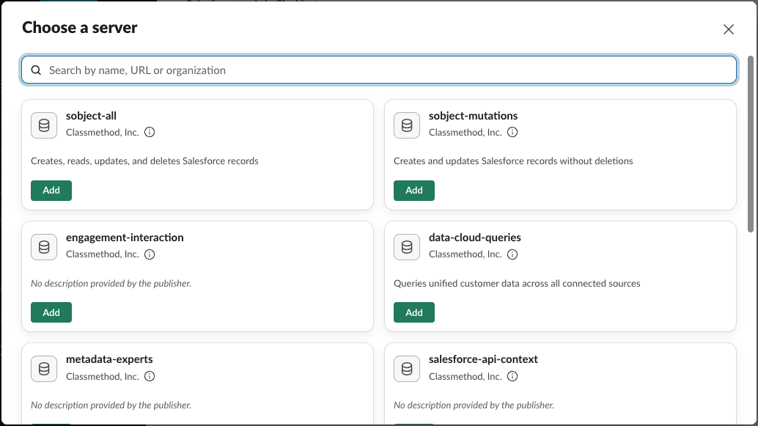Click Classmethod, Inc. under data-cloud-queries
Image resolution: width=758 pixels, height=426 pixels.
(x=465, y=254)
